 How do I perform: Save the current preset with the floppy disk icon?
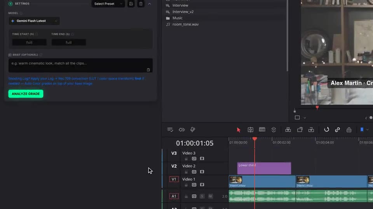pos(131,4)
